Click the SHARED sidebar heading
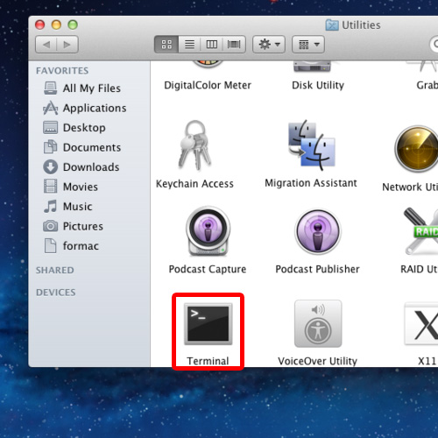 tap(55, 270)
